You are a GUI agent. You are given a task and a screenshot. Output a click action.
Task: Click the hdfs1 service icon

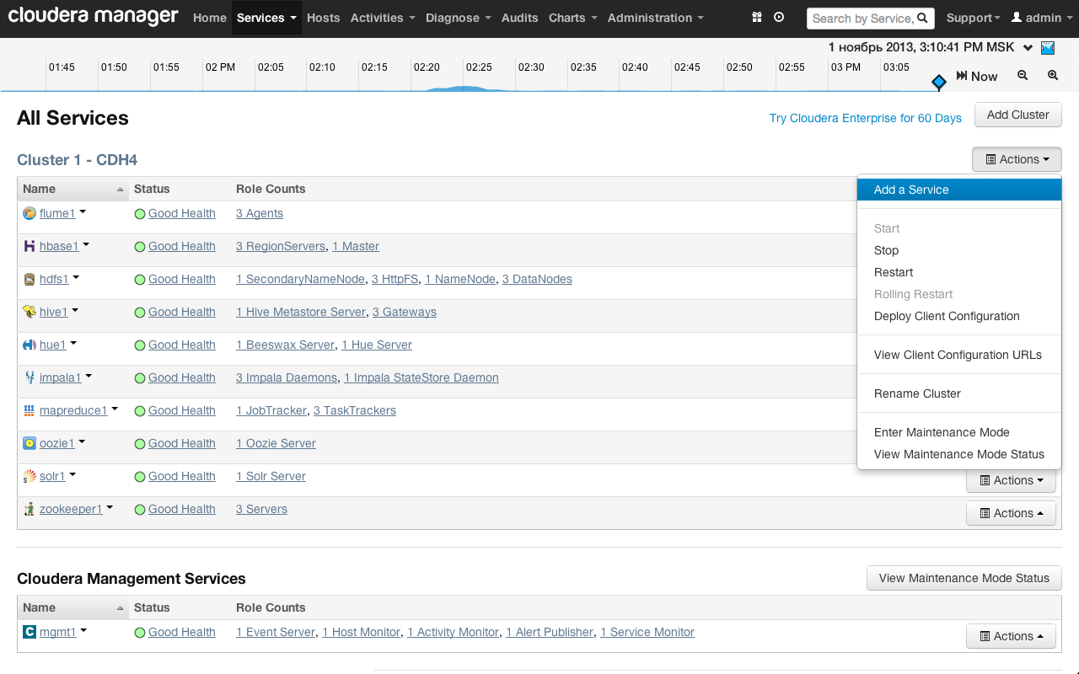click(30, 279)
